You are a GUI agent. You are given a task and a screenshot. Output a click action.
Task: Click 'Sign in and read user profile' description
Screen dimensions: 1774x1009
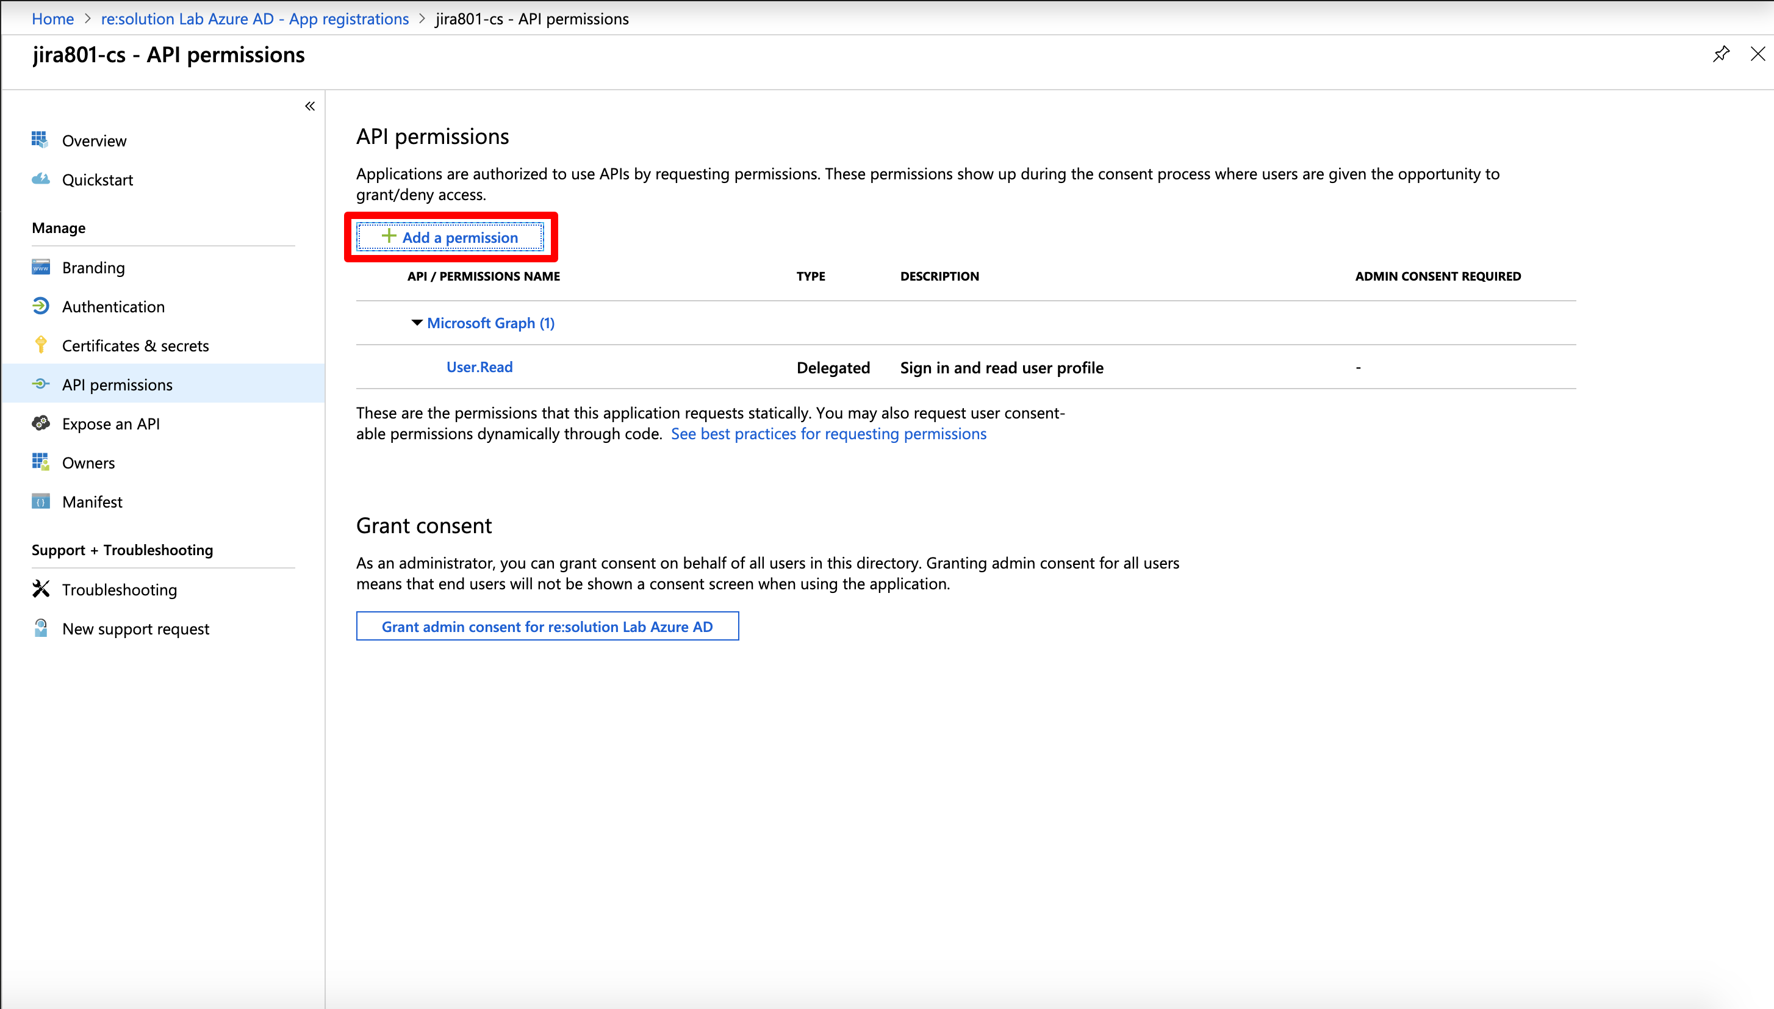[x=1001, y=367]
